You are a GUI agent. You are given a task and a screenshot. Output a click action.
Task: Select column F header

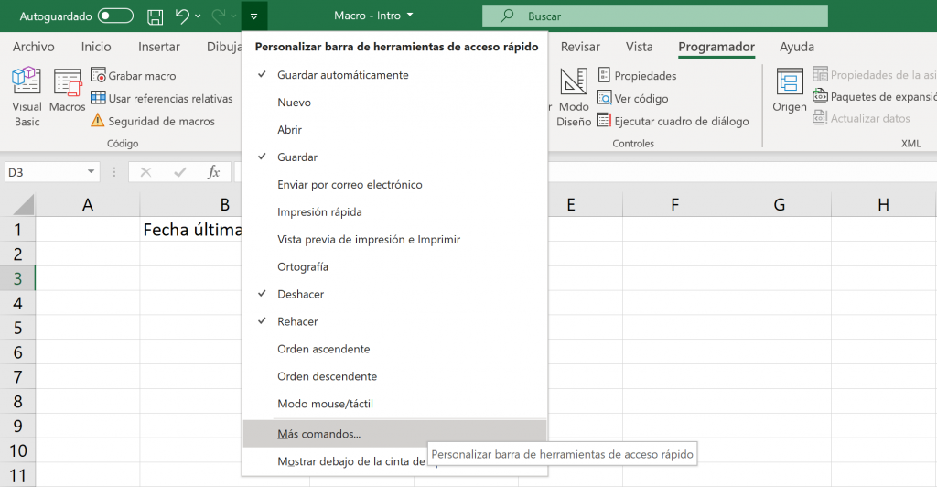[674, 205]
